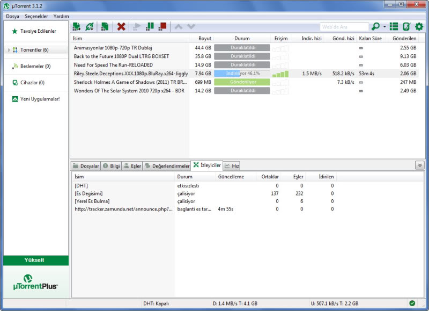This screenshot has width=429, height=311.
Task: Click the green star Tavsiye Edilenler icon
Action: tap(15, 31)
